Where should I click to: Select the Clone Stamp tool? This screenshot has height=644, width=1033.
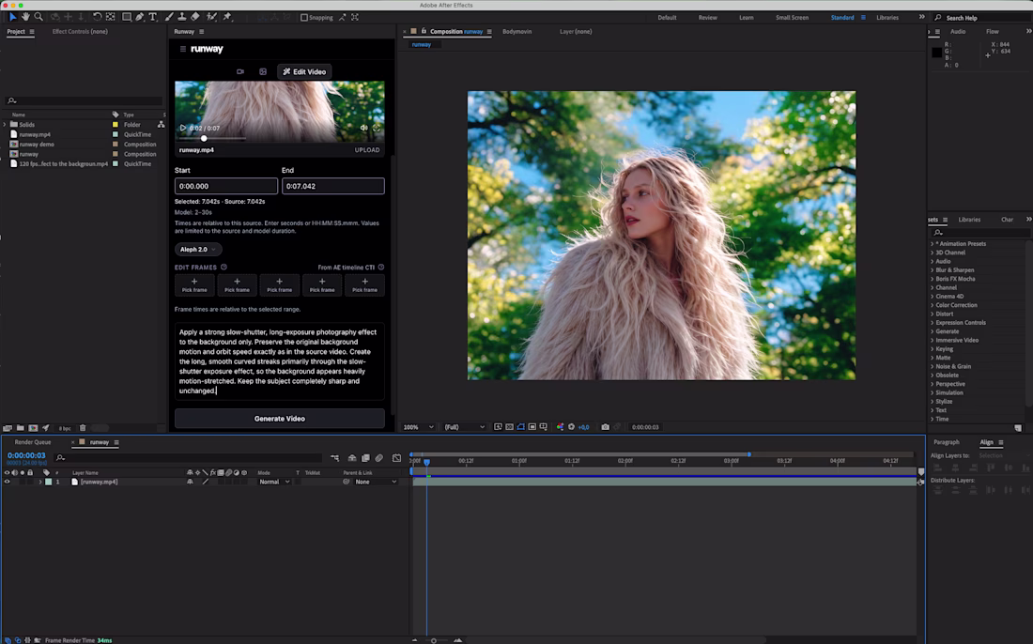(x=182, y=17)
